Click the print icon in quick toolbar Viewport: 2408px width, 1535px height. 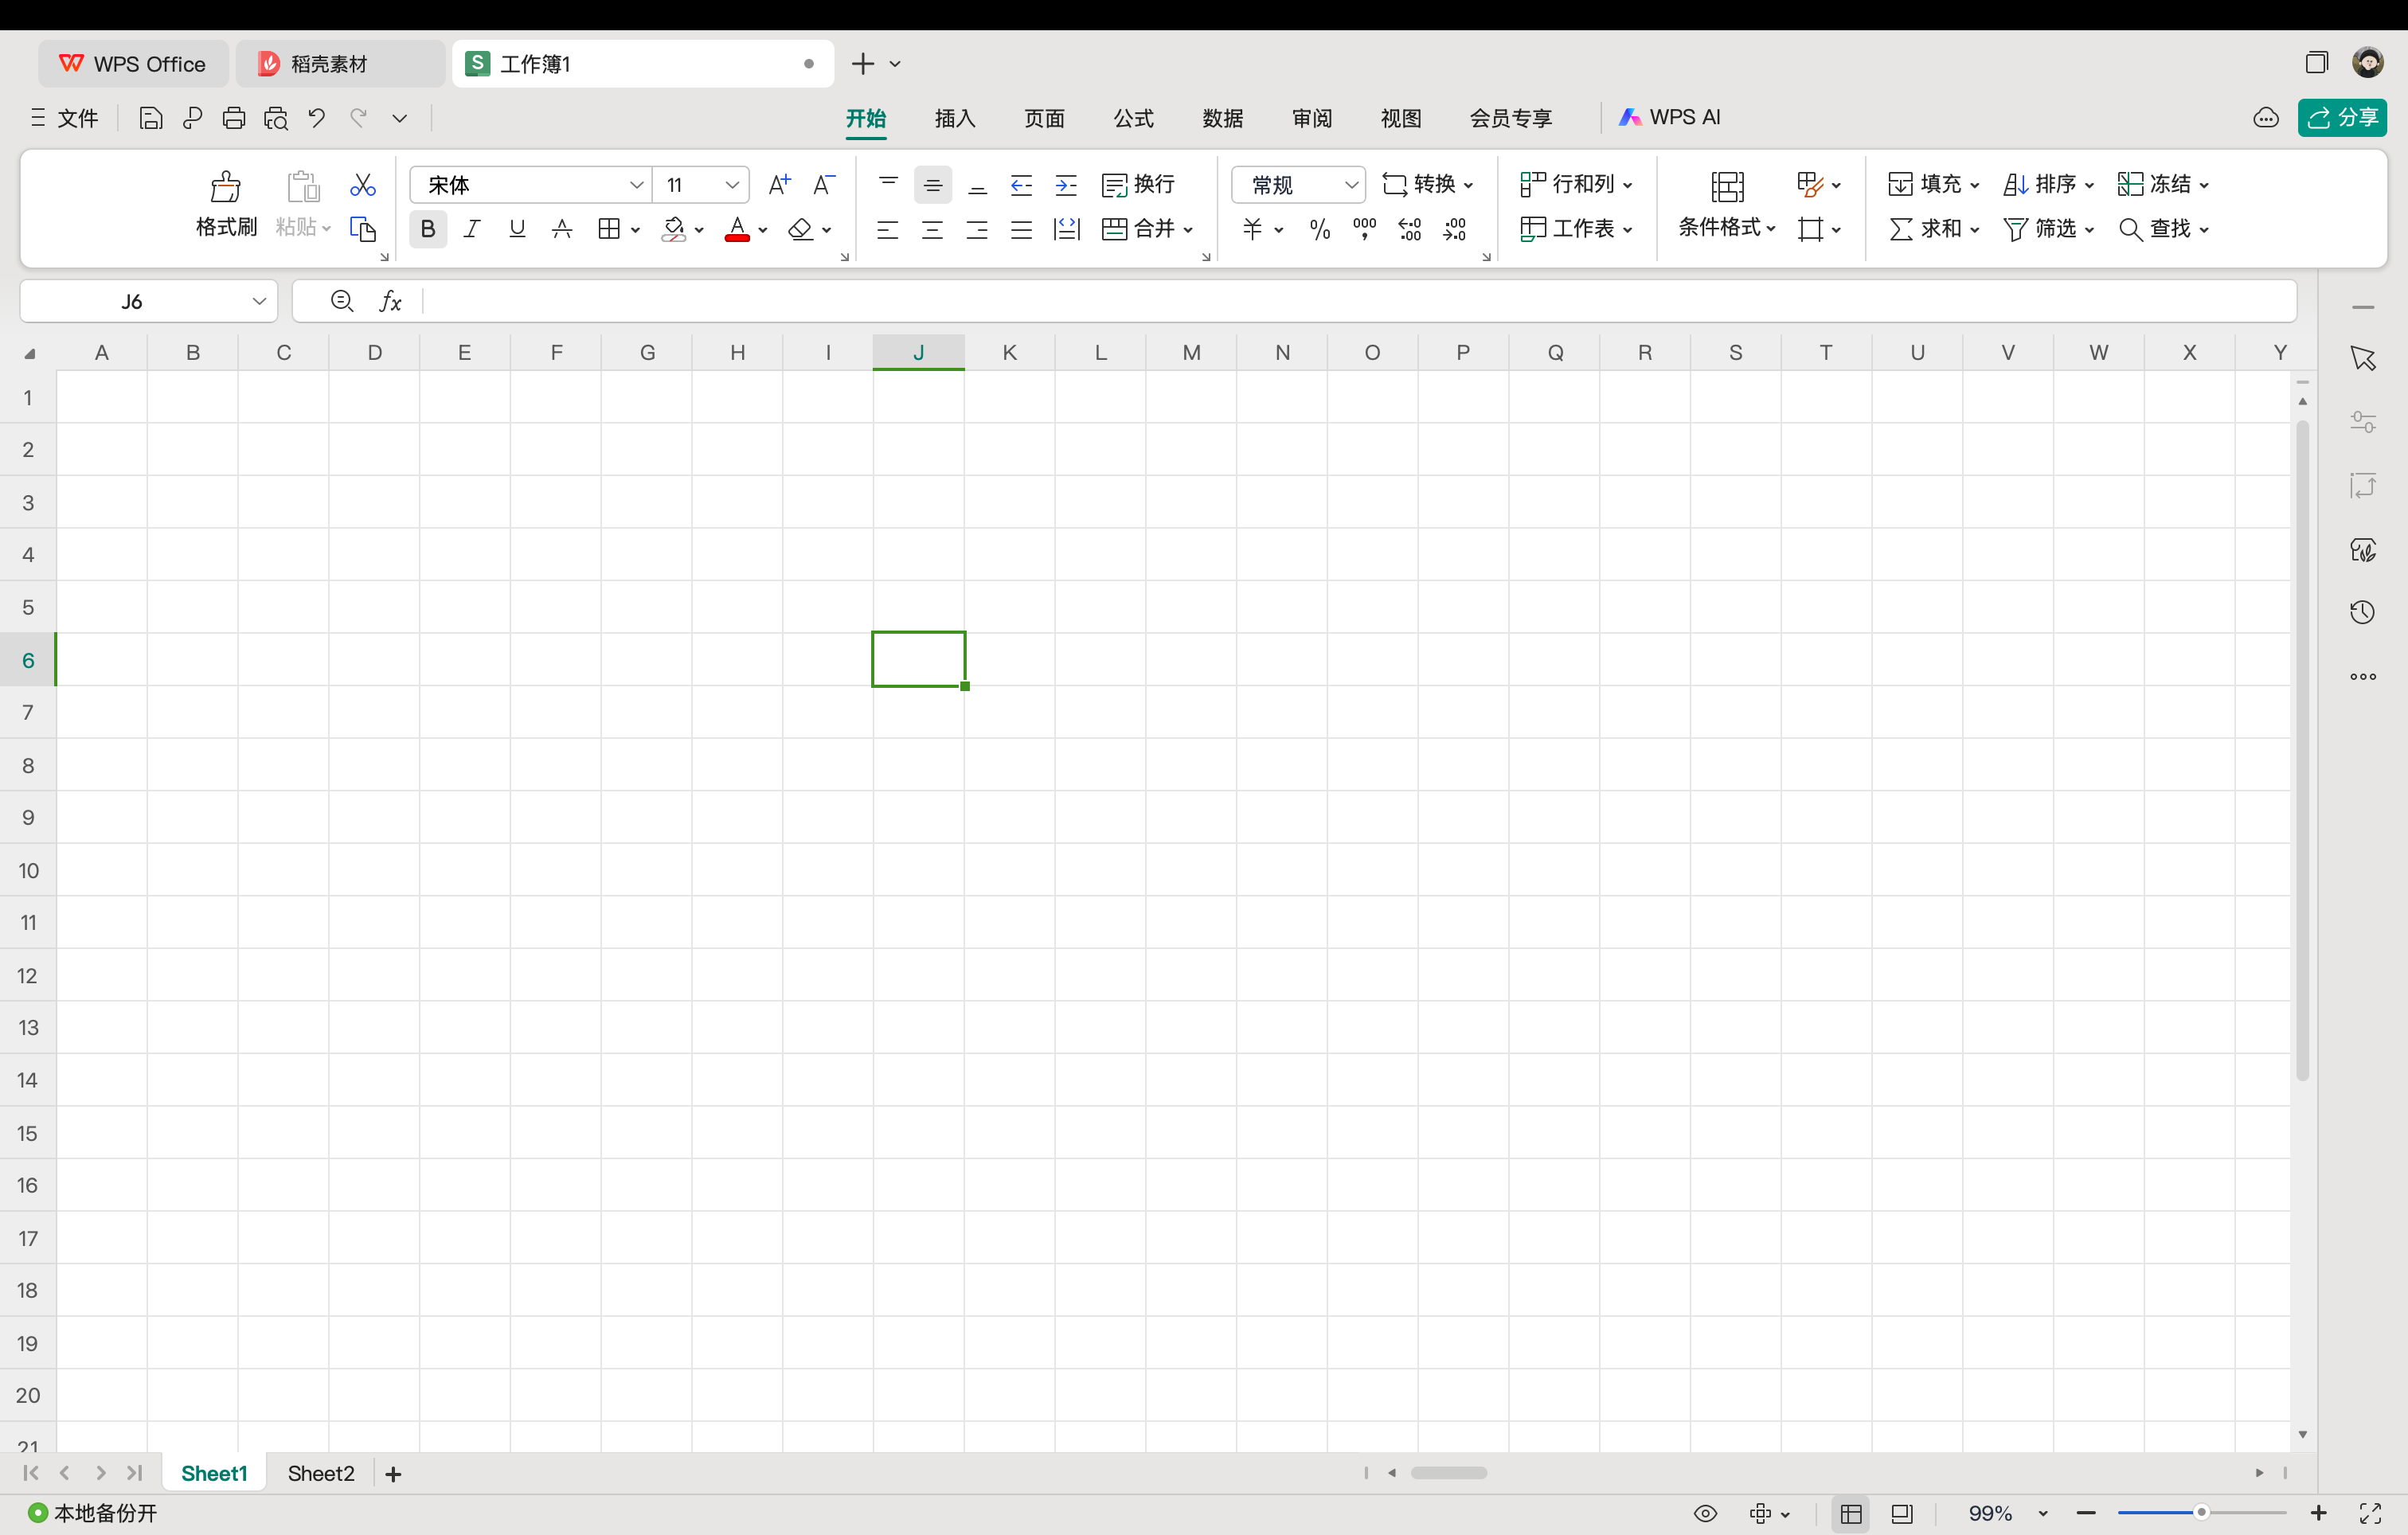pyautogui.click(x=234, y=118)
